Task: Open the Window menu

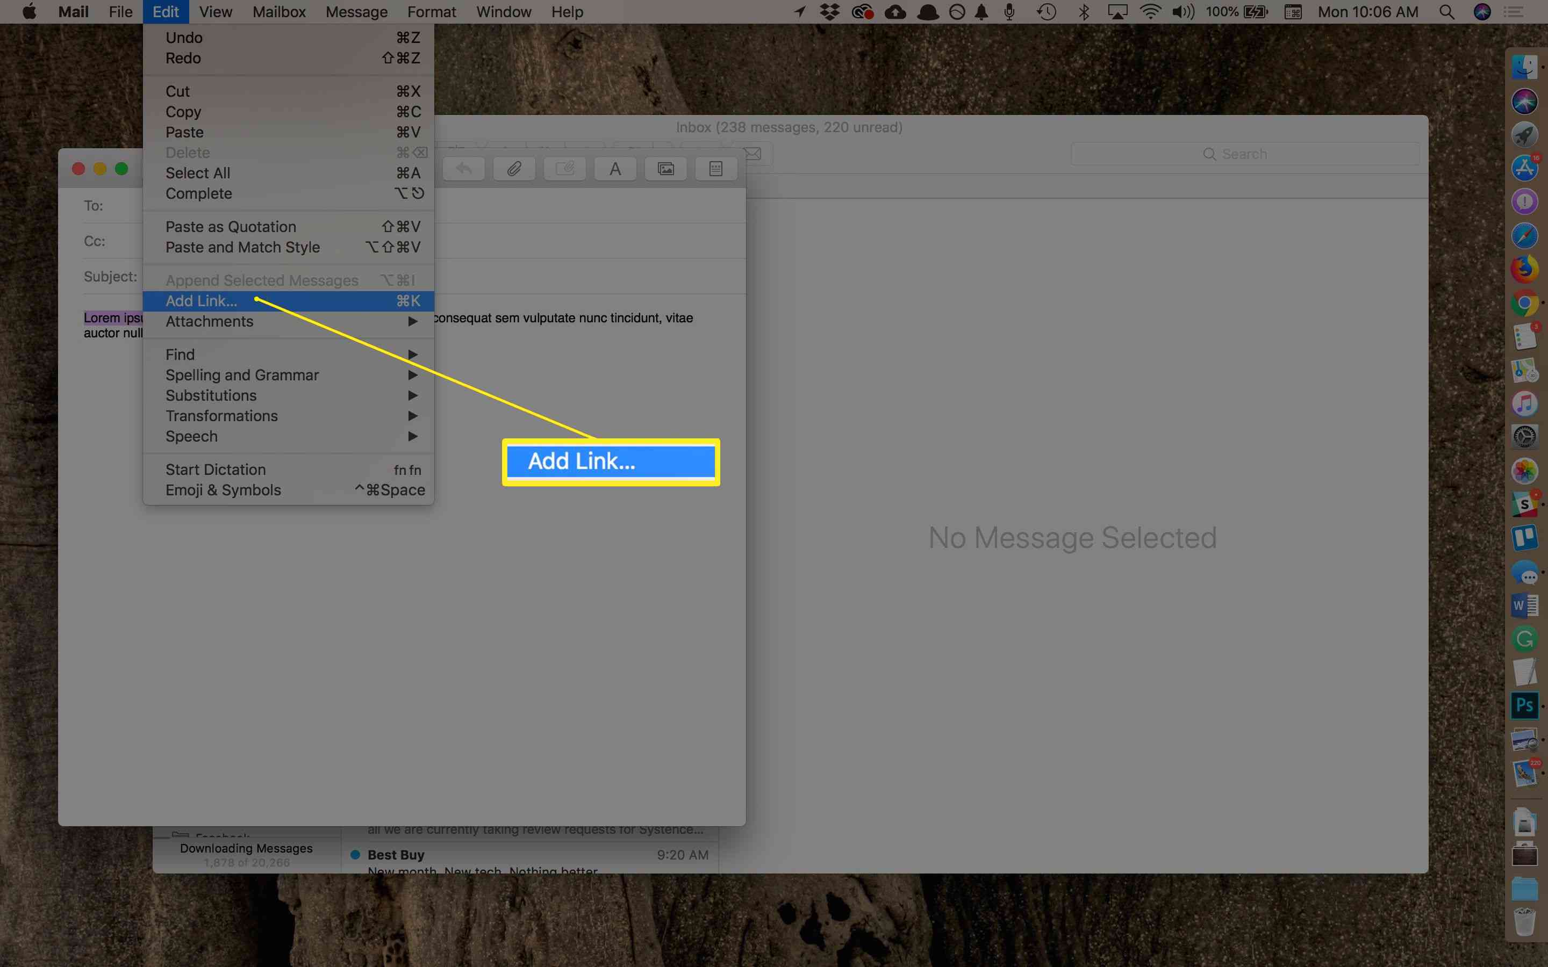Action: (504, 11)
